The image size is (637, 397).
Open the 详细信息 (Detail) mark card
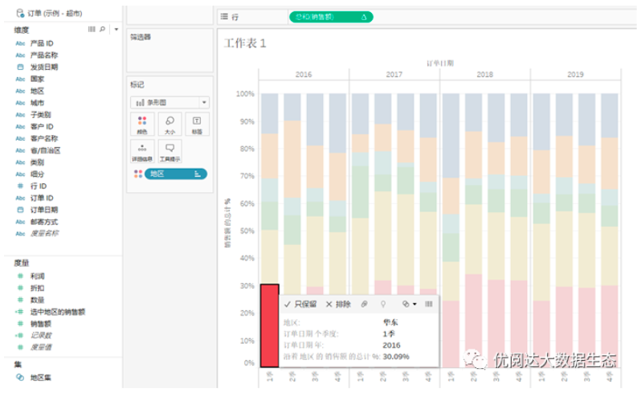point(142,151)
